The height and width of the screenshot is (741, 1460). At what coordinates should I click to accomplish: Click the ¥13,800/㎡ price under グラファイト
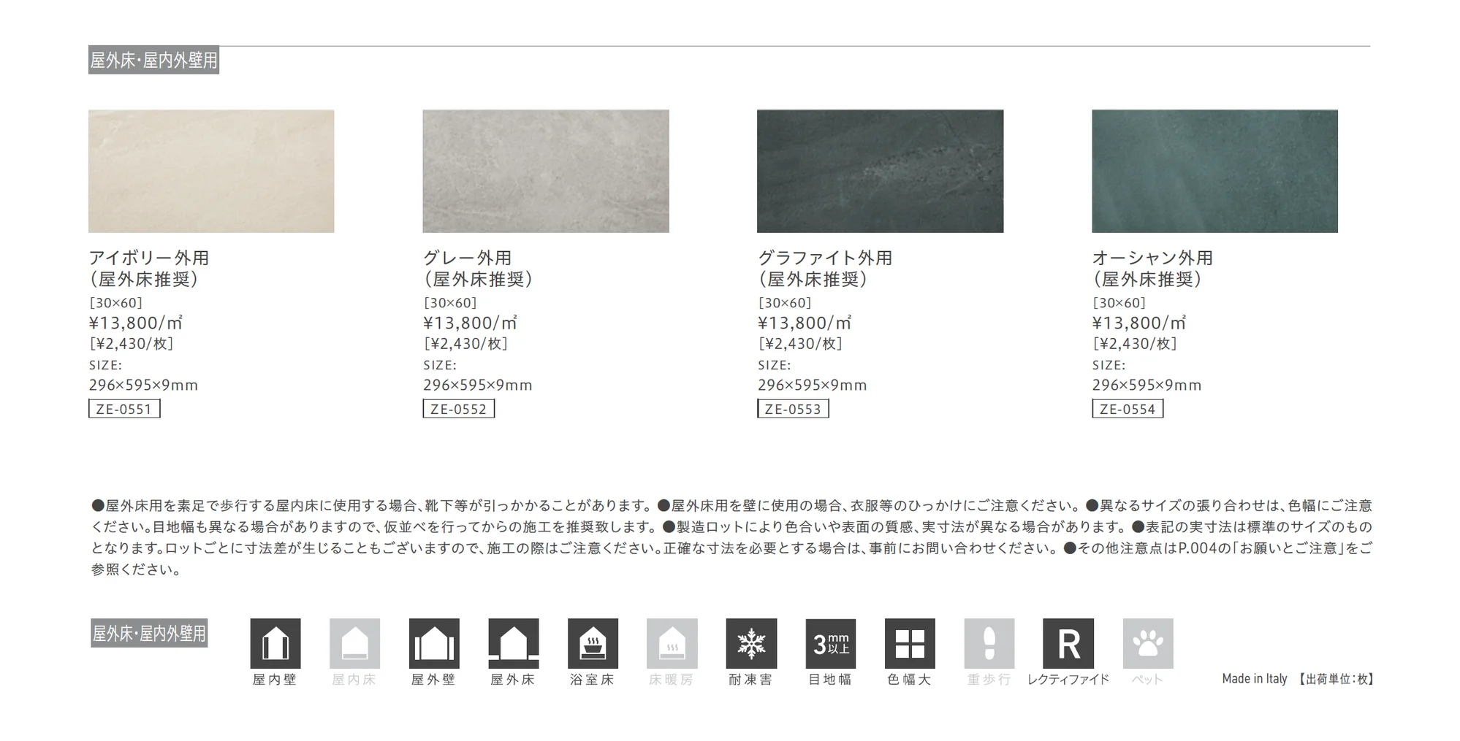[805, 323]
